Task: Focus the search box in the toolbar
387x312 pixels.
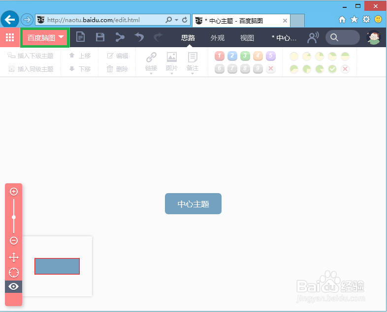Action: tap(343, 37)
